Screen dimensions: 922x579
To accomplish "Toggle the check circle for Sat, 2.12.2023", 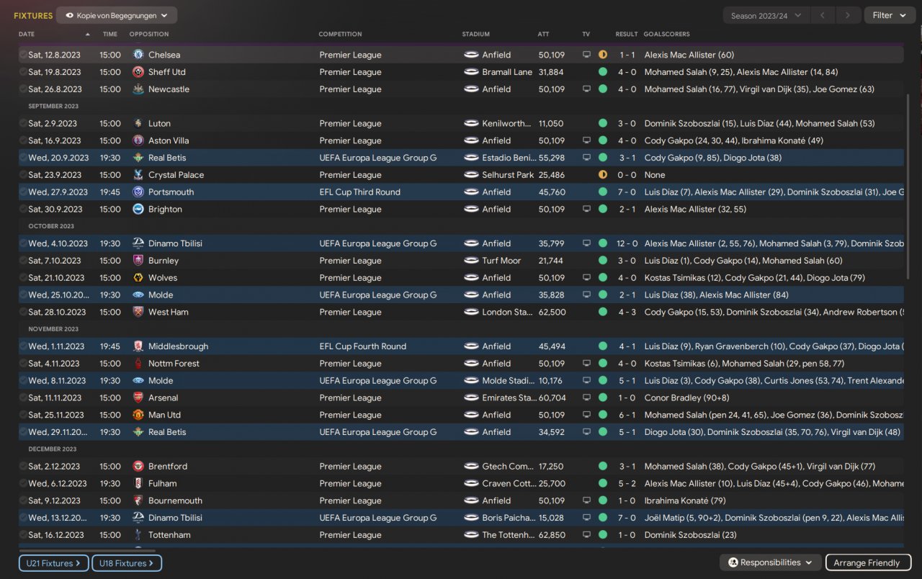I will [x=24, y=467].
